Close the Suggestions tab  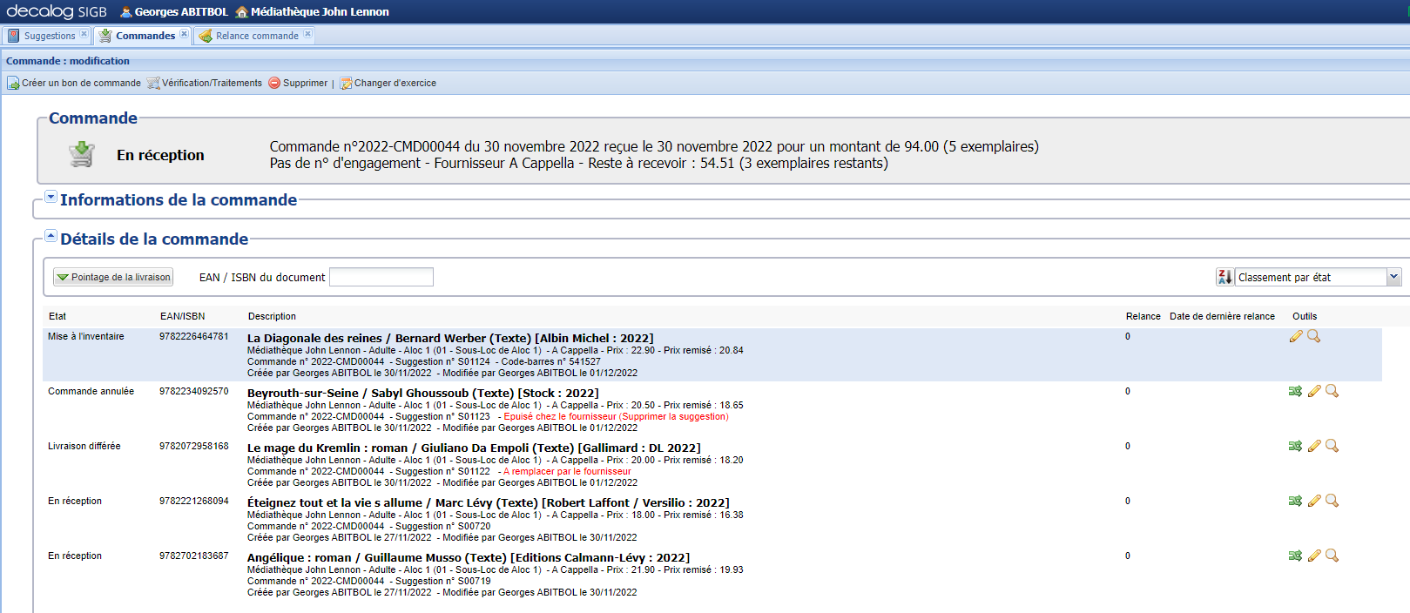84,35
